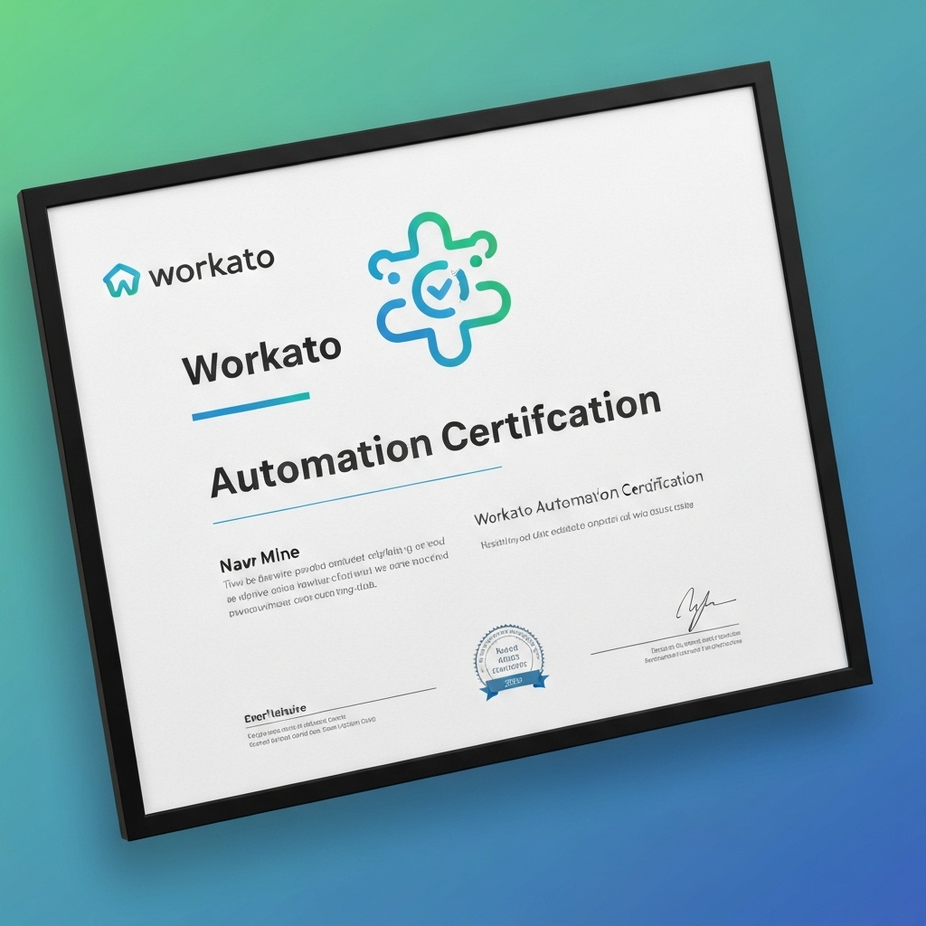Select the large Automation Certifcation title
Screen dimensions: 926x926
[434, 443]
